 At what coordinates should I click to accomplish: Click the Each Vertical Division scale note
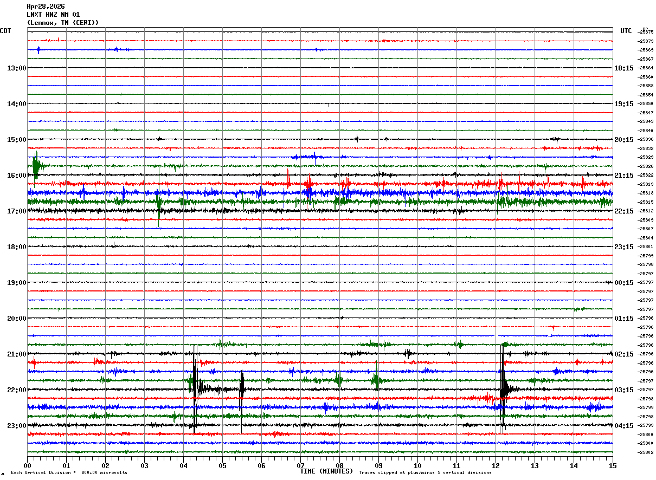(x=69, y=473)
